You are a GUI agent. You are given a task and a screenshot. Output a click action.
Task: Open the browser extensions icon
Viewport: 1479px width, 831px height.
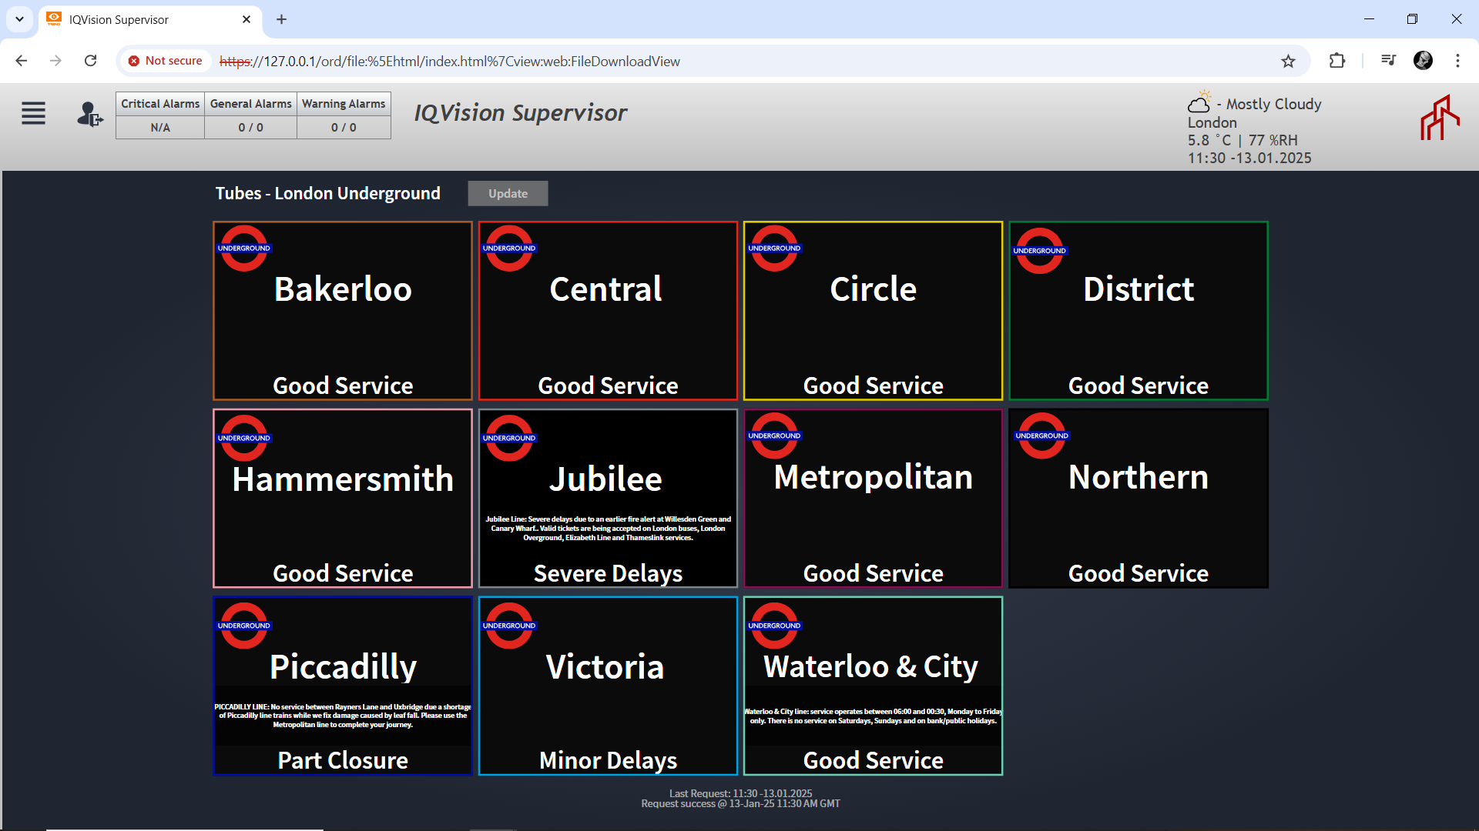(x=1337, y=61)
